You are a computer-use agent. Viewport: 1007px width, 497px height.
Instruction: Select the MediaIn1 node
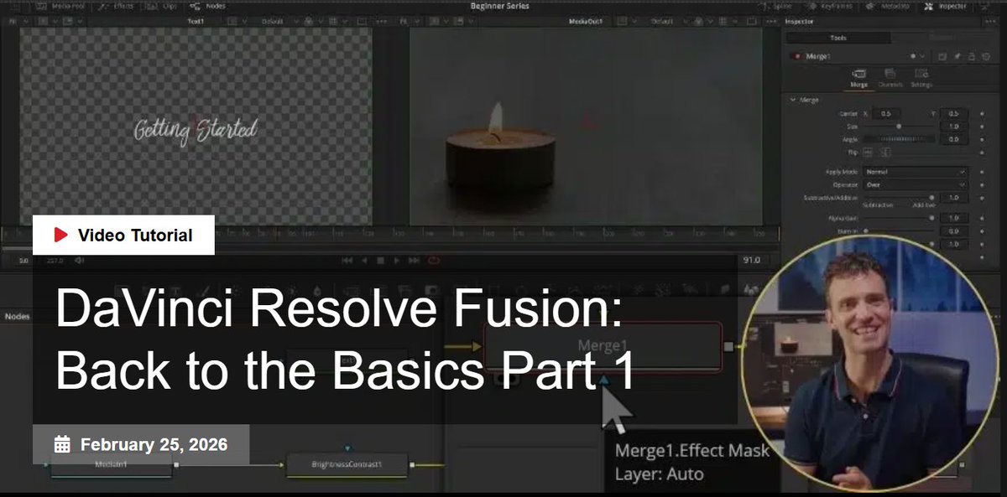pyautogui.click(x=111, y=466)
